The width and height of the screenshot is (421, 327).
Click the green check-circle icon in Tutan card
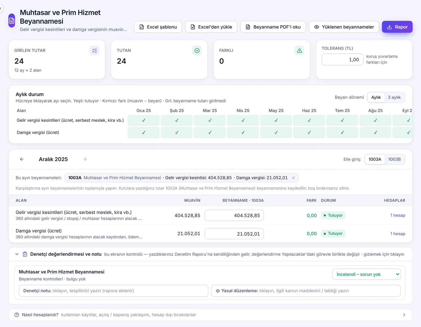(x=197, y=51)
